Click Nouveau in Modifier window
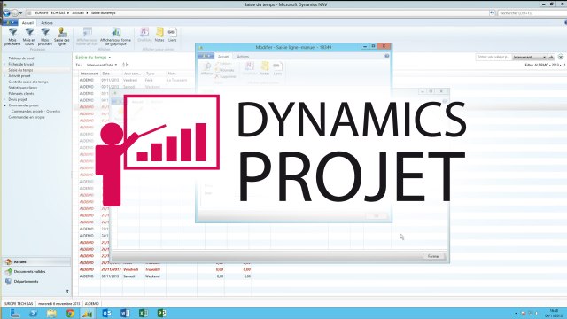 (x=224, y=70)
